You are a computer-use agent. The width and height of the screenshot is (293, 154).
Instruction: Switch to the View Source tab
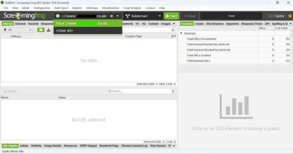(158, 146)
